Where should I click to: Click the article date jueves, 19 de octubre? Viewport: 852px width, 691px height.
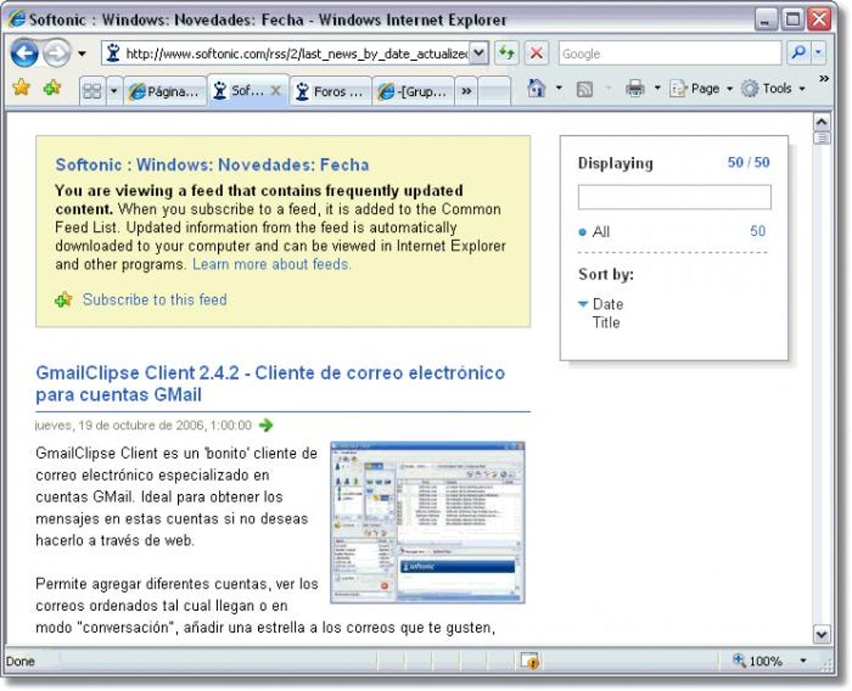(x=143, y=425)
